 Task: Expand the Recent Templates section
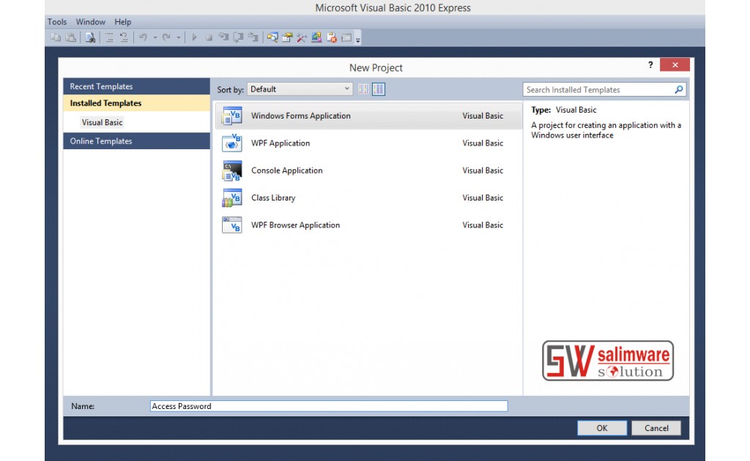pyautogui.click(x=137, y=86)
